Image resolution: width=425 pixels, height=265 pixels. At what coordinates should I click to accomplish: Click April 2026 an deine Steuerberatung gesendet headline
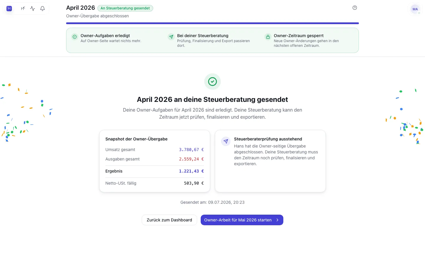click(x=212, y=100)
